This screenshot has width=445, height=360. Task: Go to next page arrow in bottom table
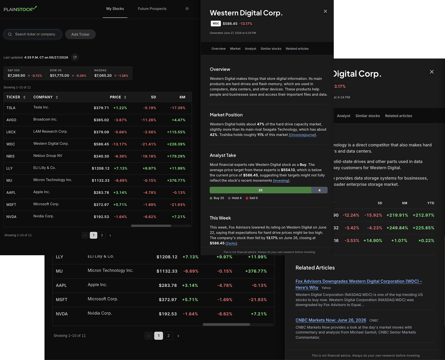point(178,336)
